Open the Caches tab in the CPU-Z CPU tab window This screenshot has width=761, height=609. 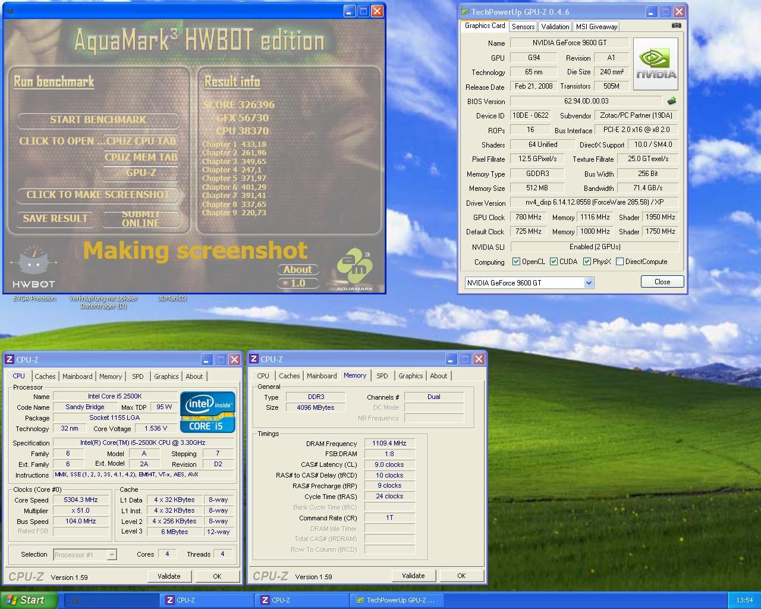click(45, 376)
